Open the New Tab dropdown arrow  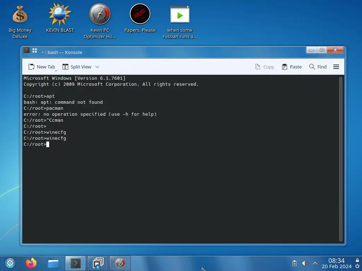56,71
